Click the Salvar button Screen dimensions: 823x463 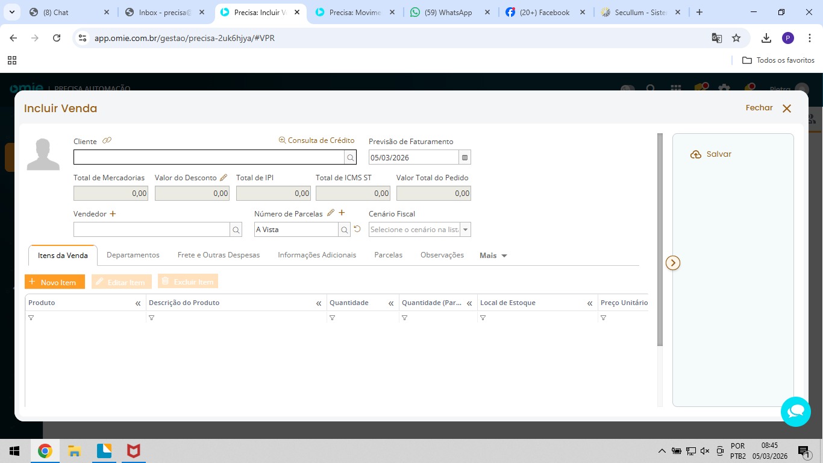click(711, 154)
